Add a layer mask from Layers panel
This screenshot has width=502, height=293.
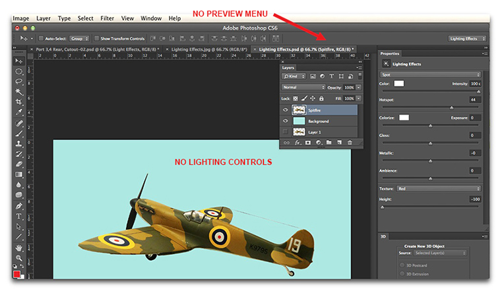point(308,142)
